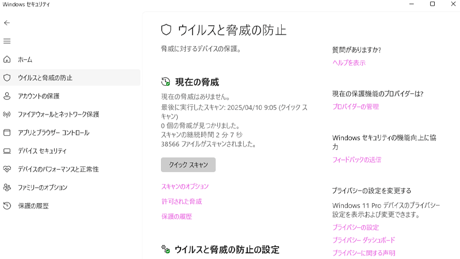Viewport: 460px width, 259px height.
Task: Click the 現在の保護機能のプロバイダーは? heading
Action: coord(378,94)
